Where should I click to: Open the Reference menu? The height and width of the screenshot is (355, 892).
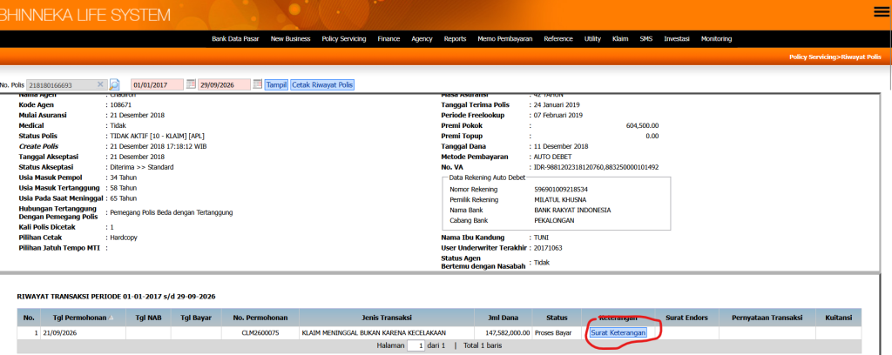[558, 39]
